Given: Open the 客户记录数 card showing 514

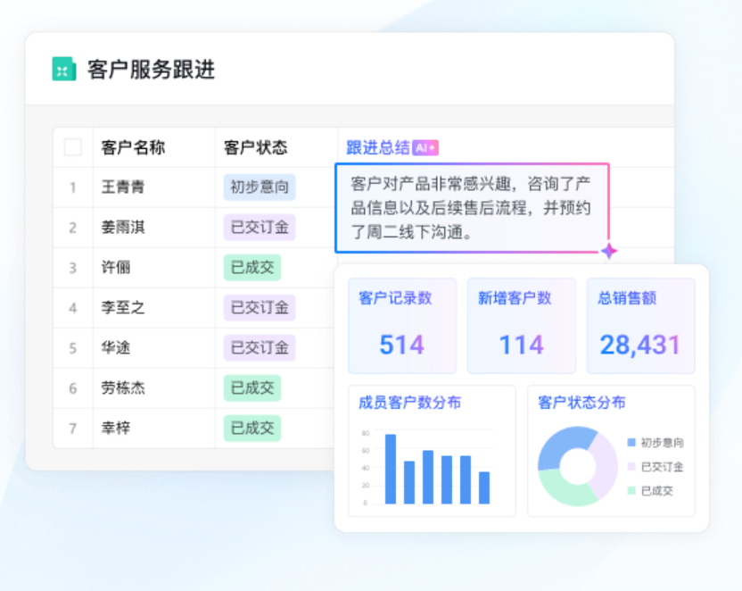Looking at the screenshot, I should pos(401,325).
